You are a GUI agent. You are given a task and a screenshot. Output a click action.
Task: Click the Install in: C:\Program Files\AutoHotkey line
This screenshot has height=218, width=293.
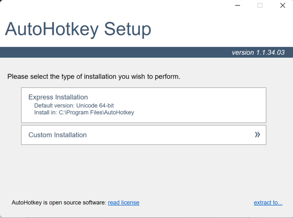(84, 113)
